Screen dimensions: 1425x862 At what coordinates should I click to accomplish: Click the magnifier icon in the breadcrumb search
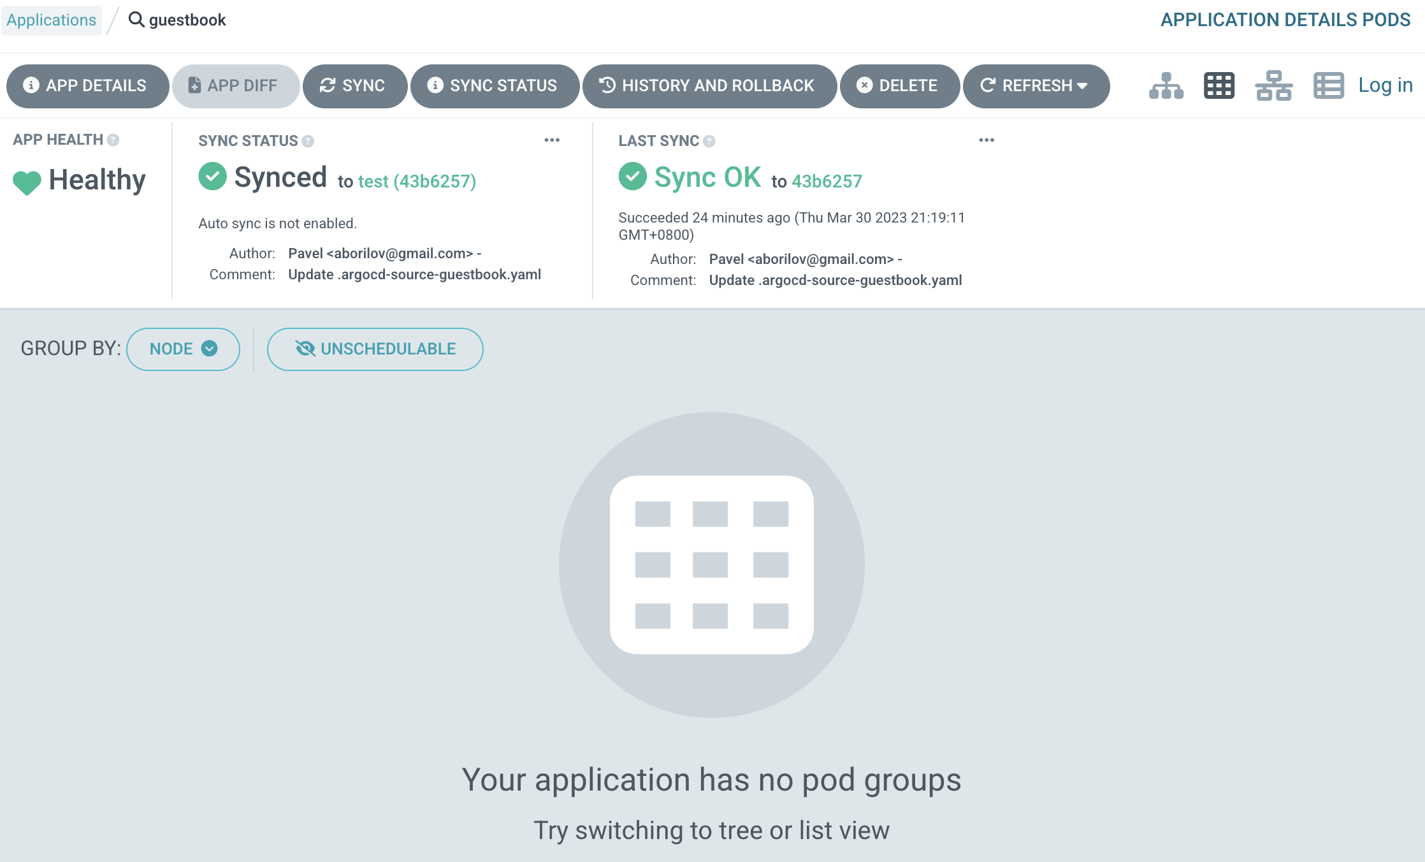(x=136, y=20)
